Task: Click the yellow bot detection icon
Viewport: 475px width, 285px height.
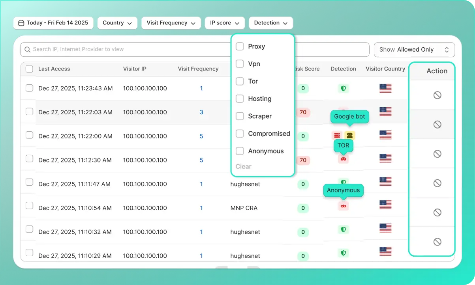Action: pos(349,135)
